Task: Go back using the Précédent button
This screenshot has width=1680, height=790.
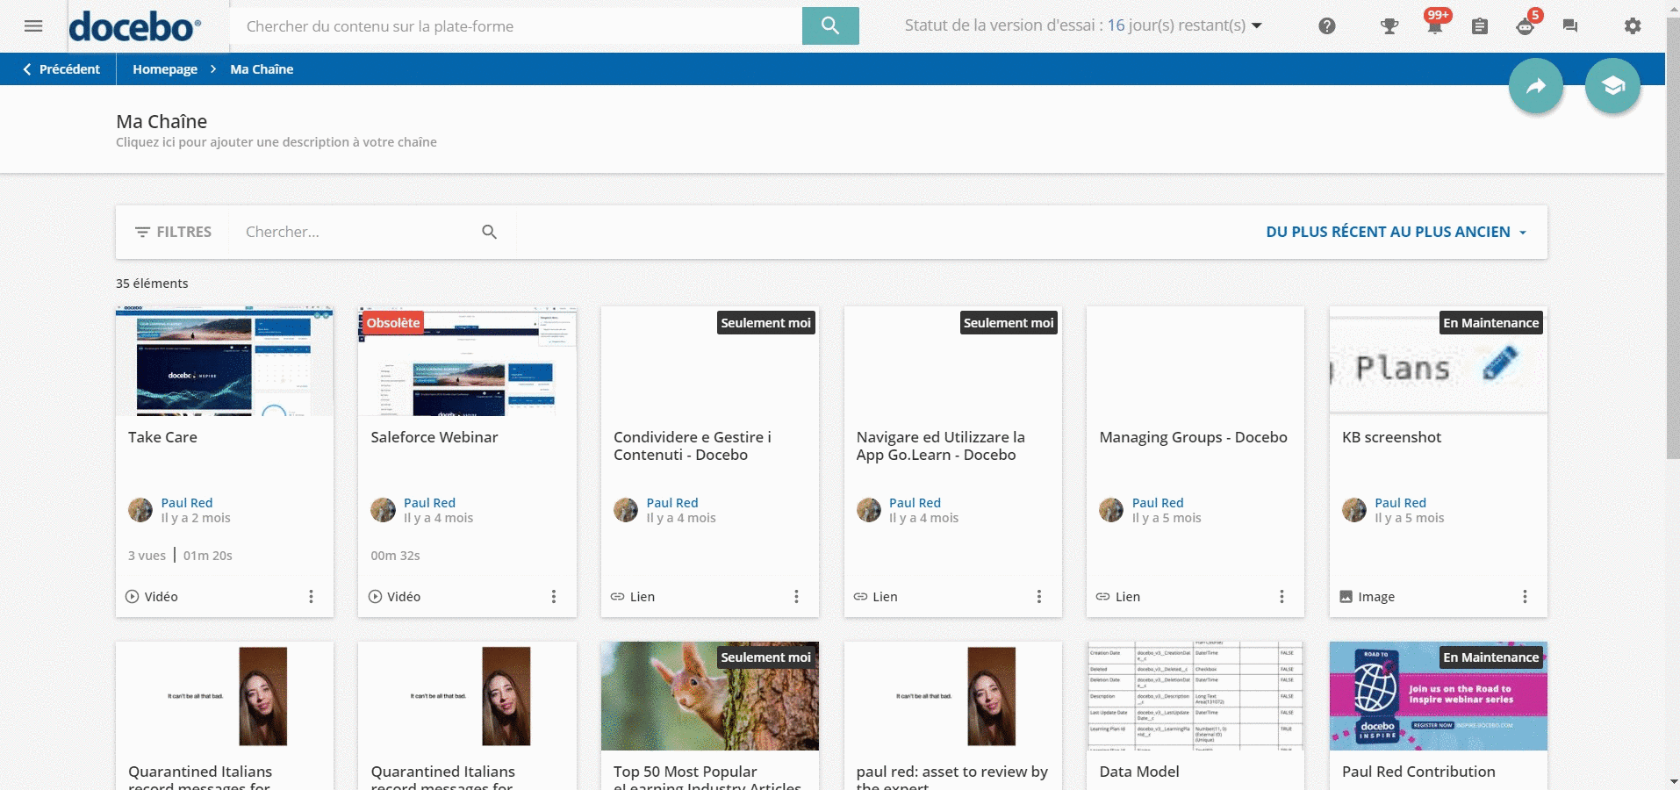Action: point(61,69)
